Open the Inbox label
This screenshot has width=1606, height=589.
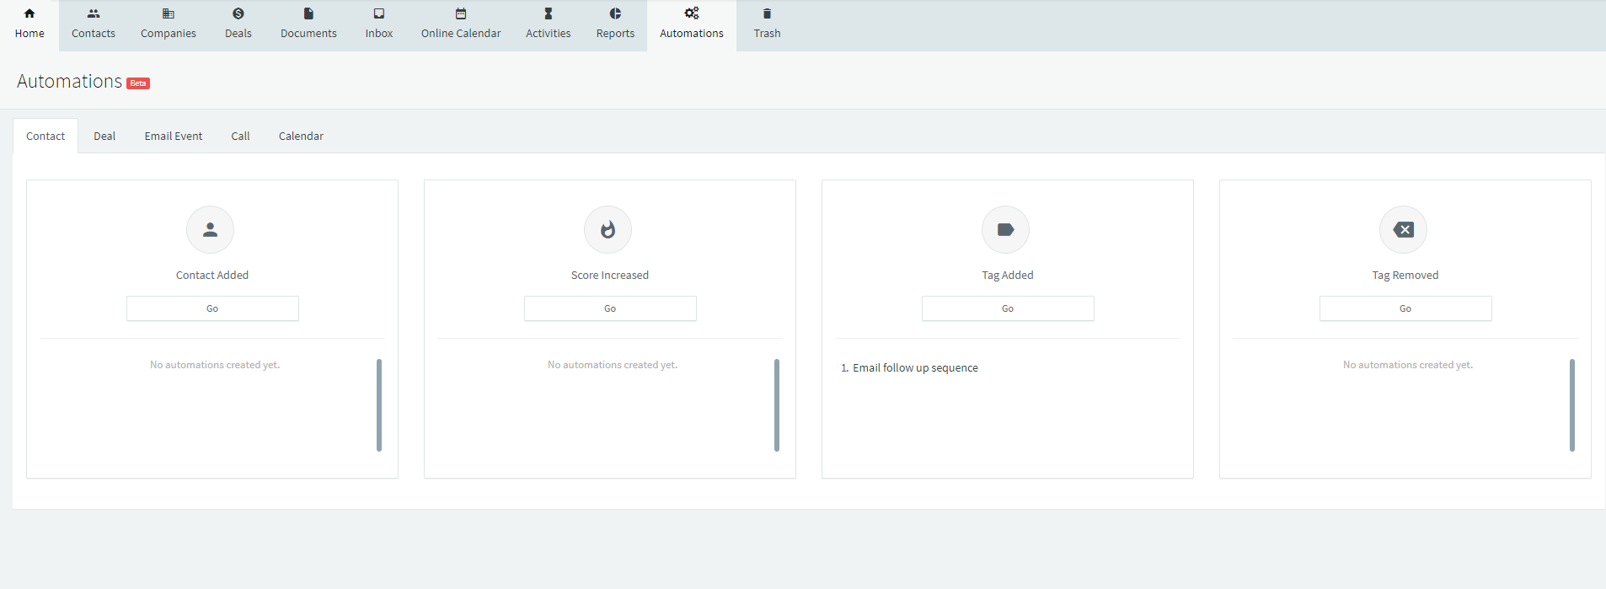tap(379, 34)
